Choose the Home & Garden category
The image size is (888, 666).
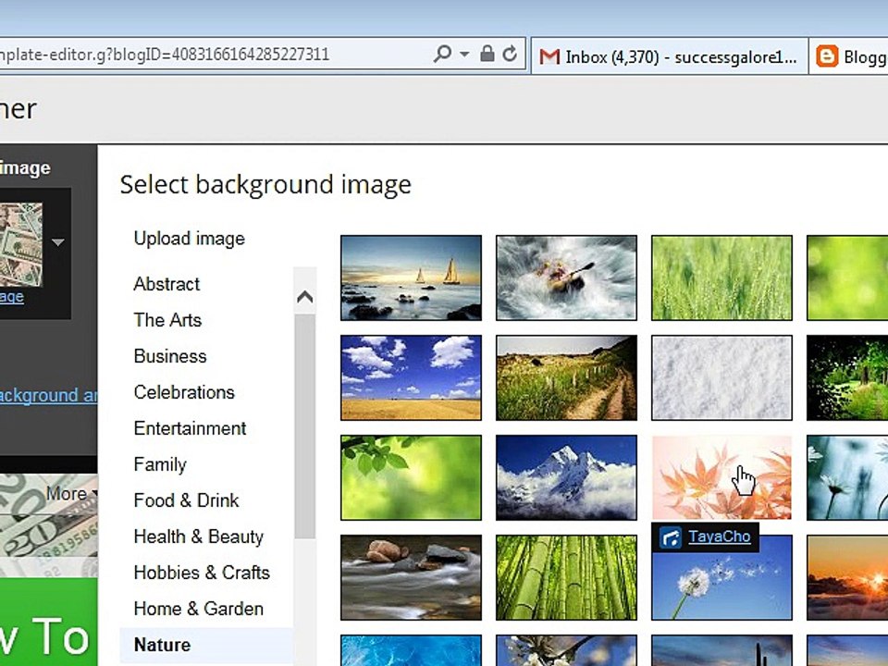199,609
